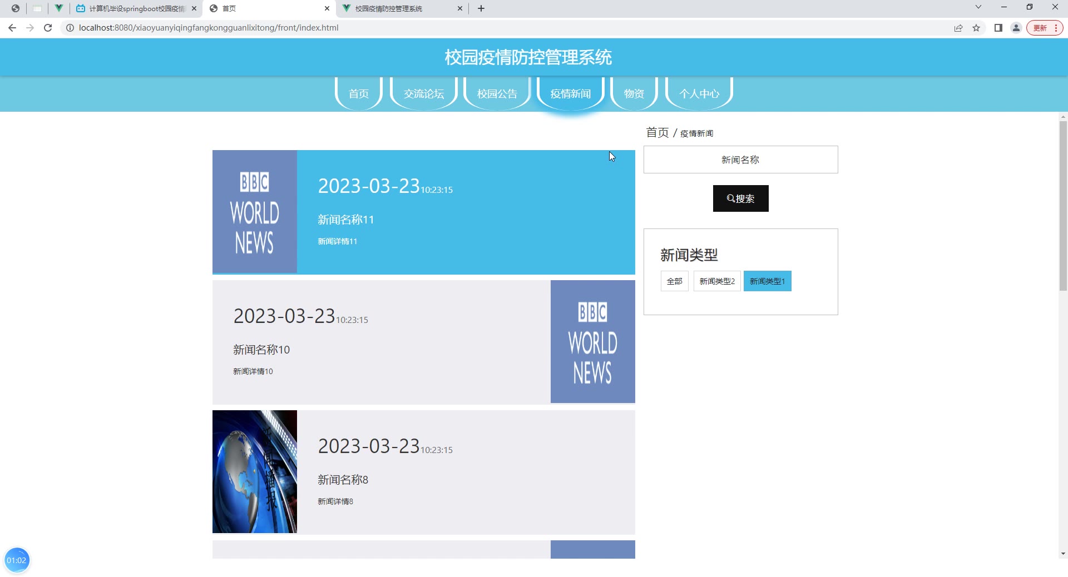Click the page vertical scrollbar thumb
This screenshot has width=1068, height=577.
1063,206
